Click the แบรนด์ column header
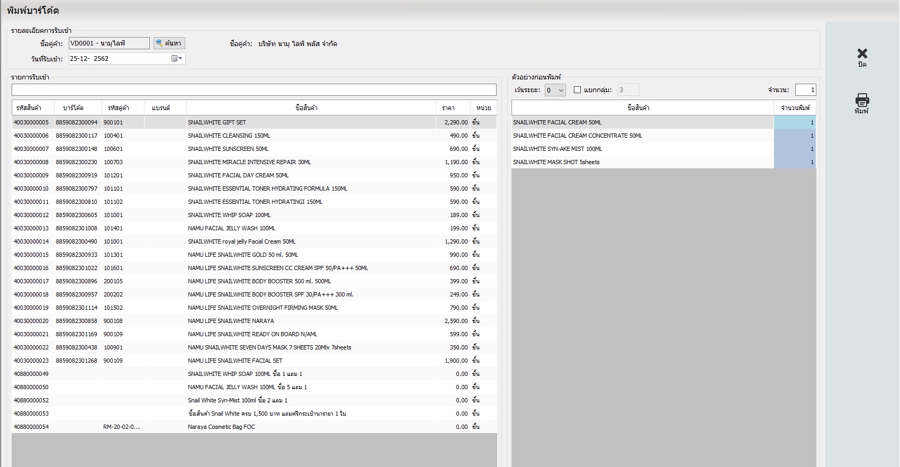Viewport: 900px width, 467px height. click(x=165, y=107)
